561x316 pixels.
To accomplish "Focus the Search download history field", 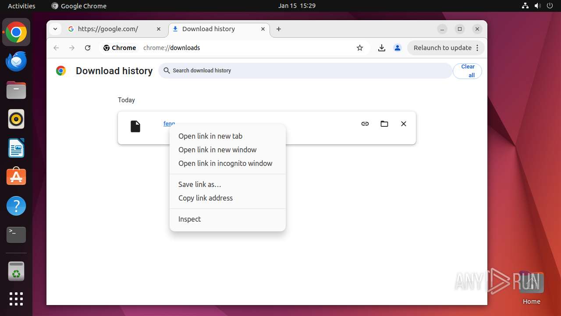I will click(305, 71).
